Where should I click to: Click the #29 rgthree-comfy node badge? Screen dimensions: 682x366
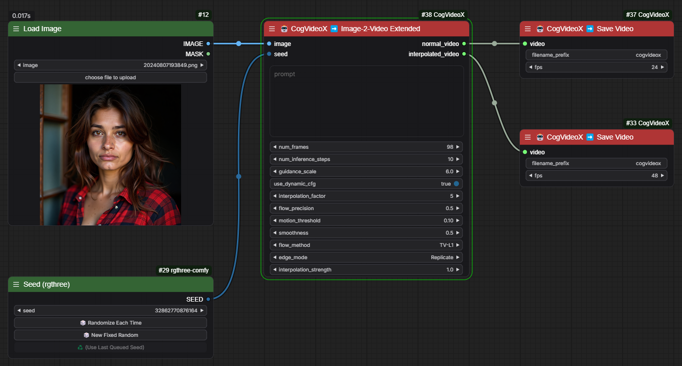184,270
